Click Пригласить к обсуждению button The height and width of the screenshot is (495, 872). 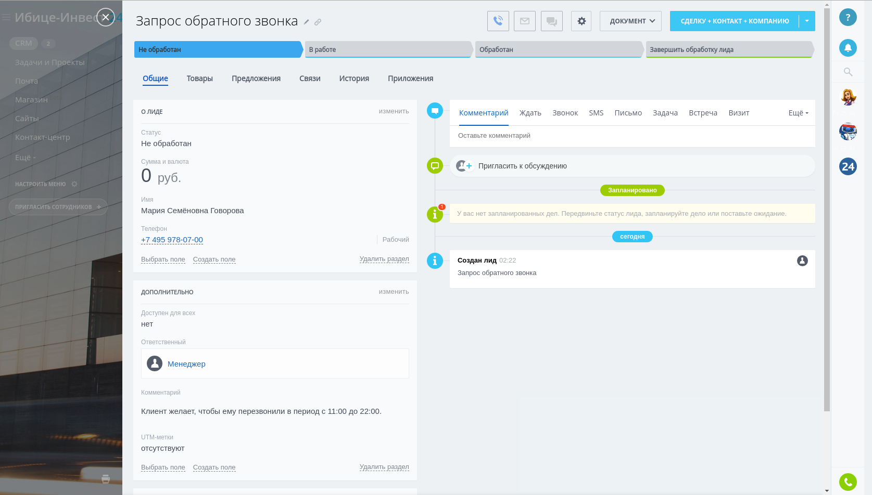(x=522, y=166)
